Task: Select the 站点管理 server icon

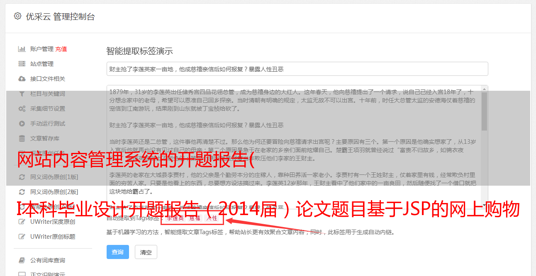Action: coord(22,64)
